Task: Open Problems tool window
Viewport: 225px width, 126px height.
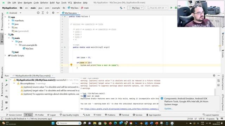Action: click(x=110, y=115)
